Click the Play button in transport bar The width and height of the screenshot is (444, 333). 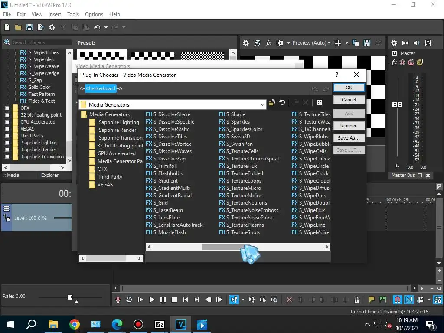click(x=151, y=300)
